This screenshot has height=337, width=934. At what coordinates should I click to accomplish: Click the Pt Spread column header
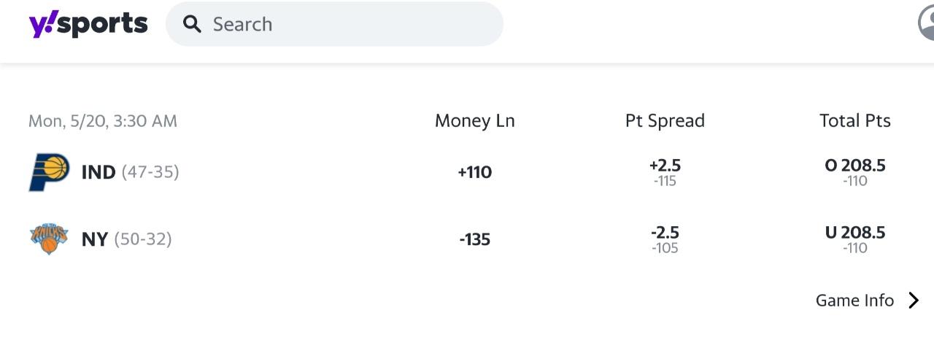click(x=665, y=120)
